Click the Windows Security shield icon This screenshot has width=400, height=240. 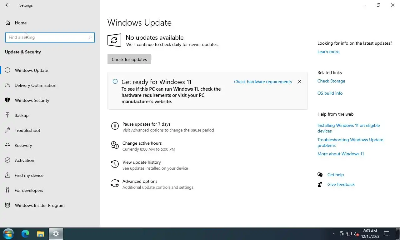7,100
